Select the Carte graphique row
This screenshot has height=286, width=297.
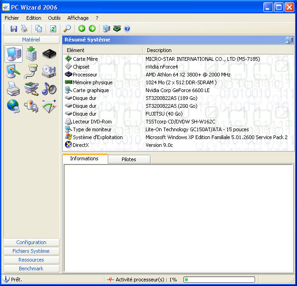(178, 90)
